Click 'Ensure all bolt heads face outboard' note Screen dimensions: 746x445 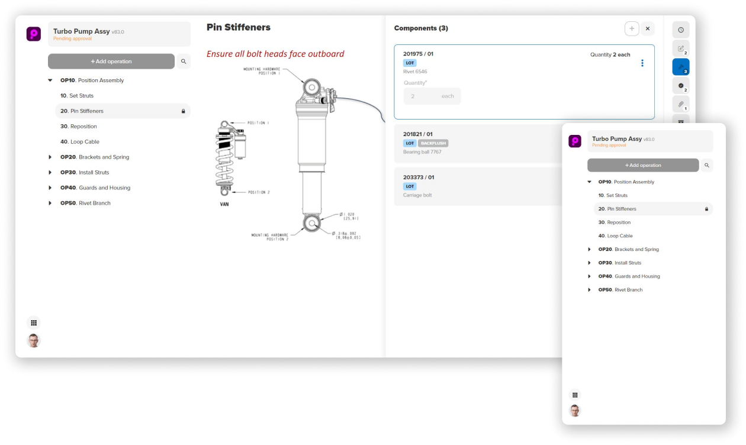point(275,54)
